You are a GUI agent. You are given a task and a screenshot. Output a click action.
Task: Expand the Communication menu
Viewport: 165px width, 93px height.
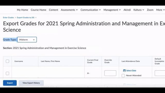(x=90, y=10)
